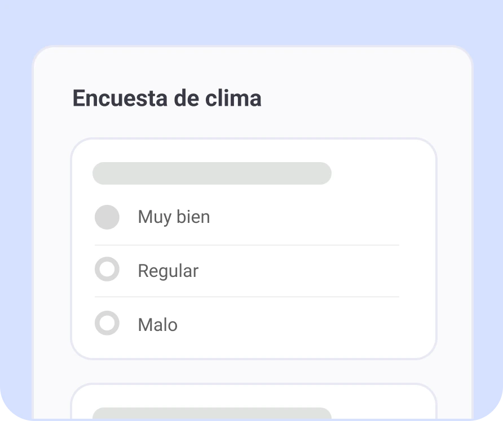
Task: Click the Muy bien answer row
Action: (246, 217)
